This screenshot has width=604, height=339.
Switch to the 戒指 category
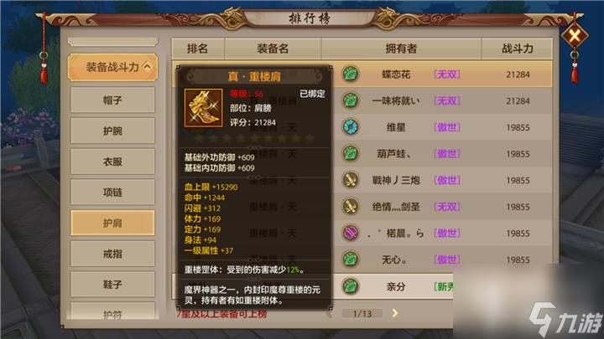point(112,254)
